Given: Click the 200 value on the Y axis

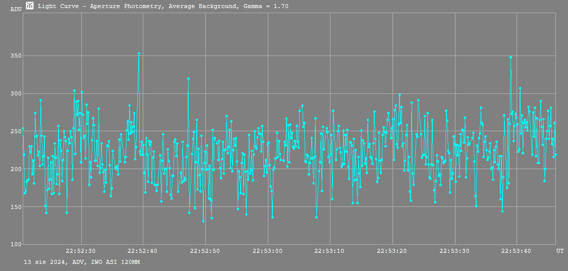Looking at the screenshot, I should point(16,169).
